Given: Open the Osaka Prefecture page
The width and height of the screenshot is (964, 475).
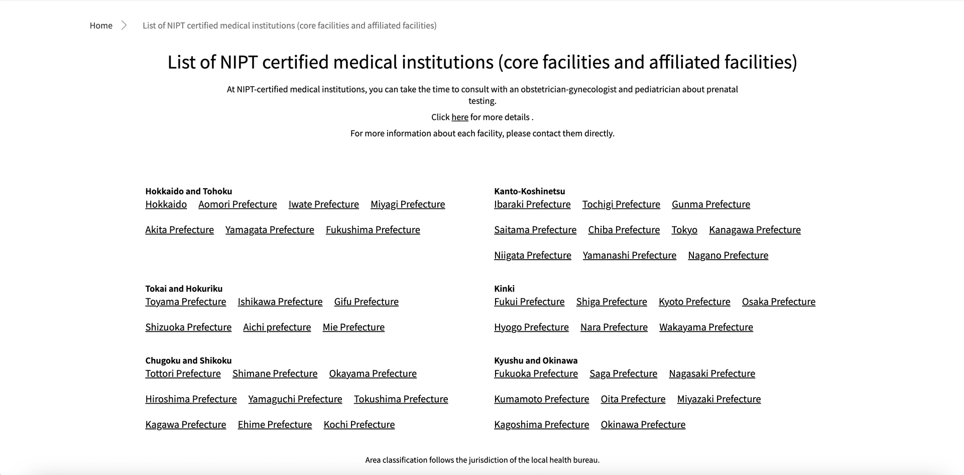Looking at the screenshot, I should click(778, 302).
